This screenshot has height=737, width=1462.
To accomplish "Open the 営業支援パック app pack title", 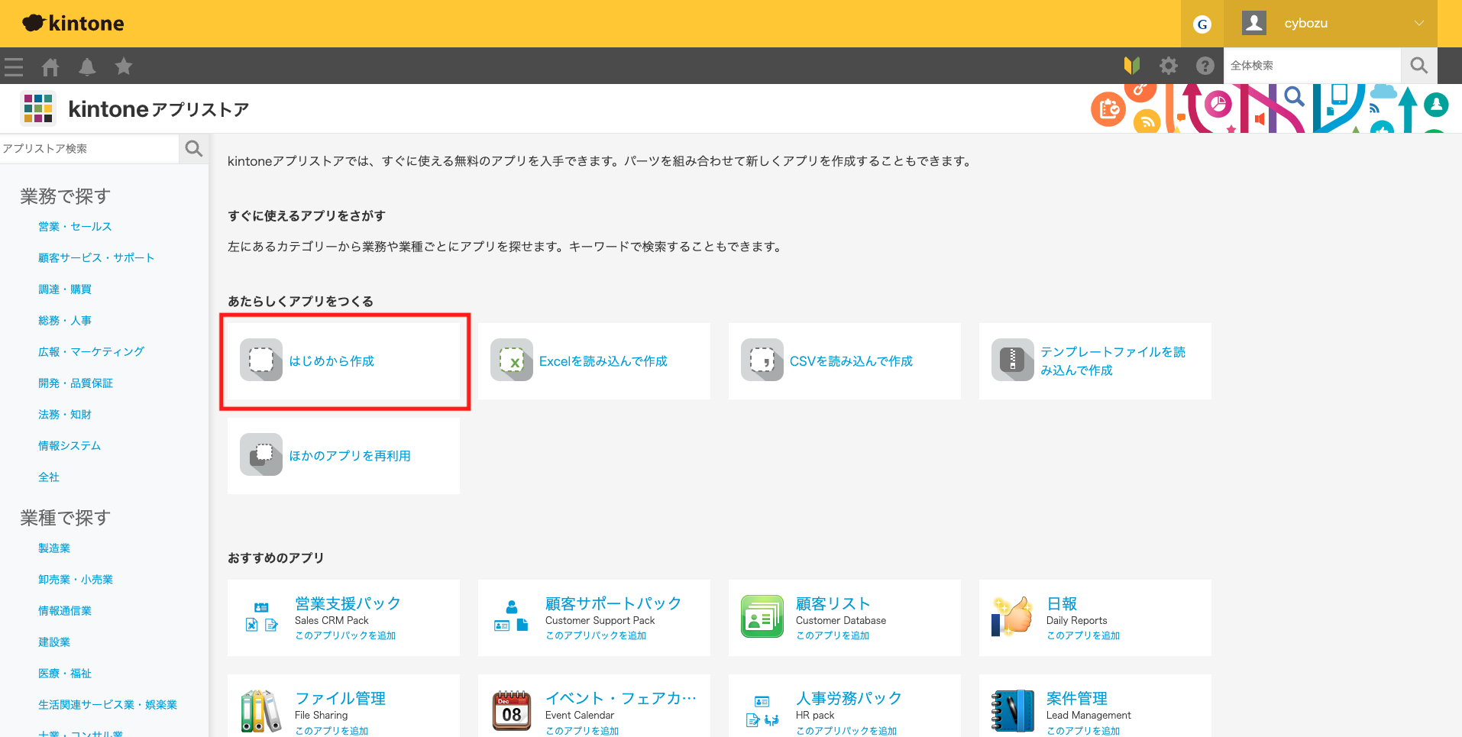I will click(348, 603).
